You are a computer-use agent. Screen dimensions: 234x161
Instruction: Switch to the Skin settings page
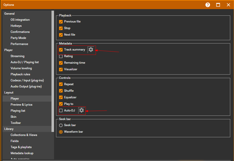(x=13, y=117)
